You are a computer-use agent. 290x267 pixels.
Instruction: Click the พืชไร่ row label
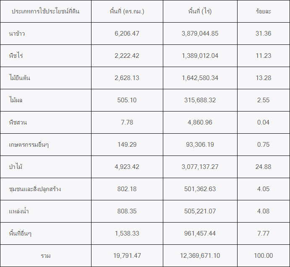[16, 56]
